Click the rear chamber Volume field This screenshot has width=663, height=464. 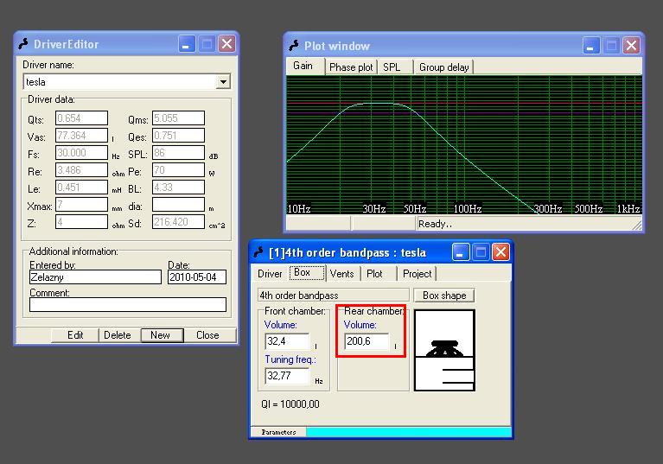[x=367, y=342]
